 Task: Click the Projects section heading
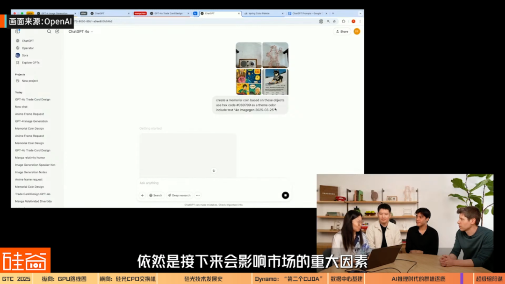pyautogui.click(x=20, y=74)
